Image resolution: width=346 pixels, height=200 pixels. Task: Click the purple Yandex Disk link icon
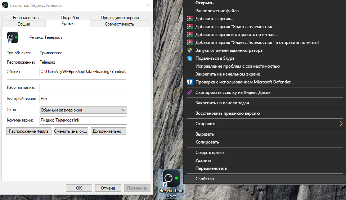[x=190, y=92]
